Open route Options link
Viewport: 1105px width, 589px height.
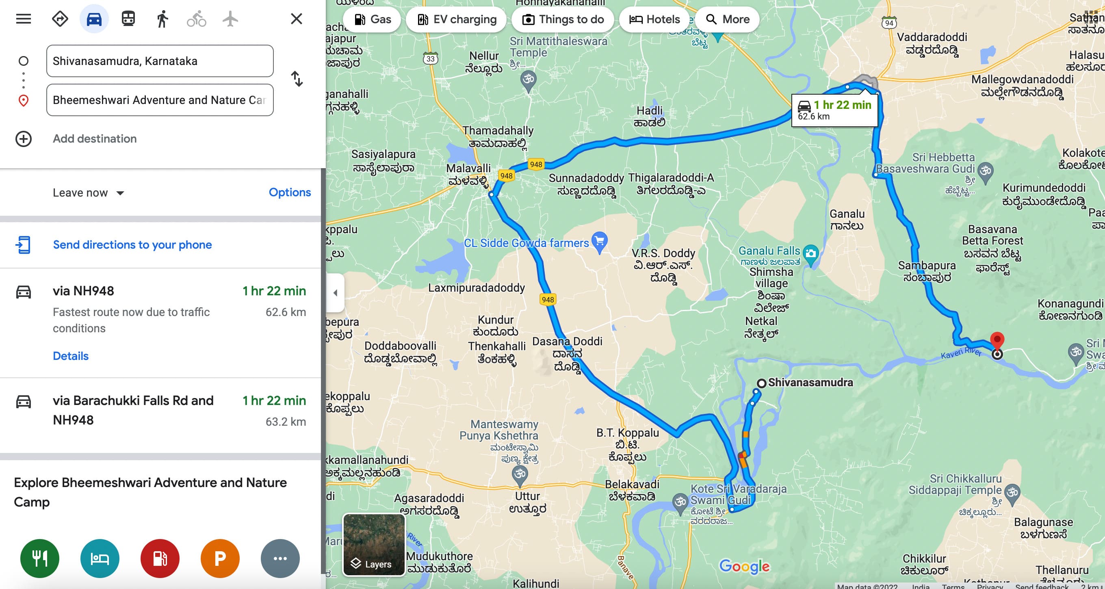(290, 192)
